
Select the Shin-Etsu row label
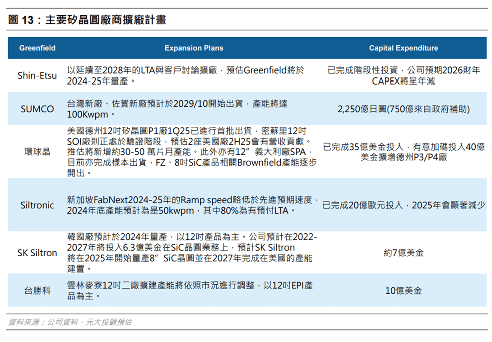click(x=37, y=76)
